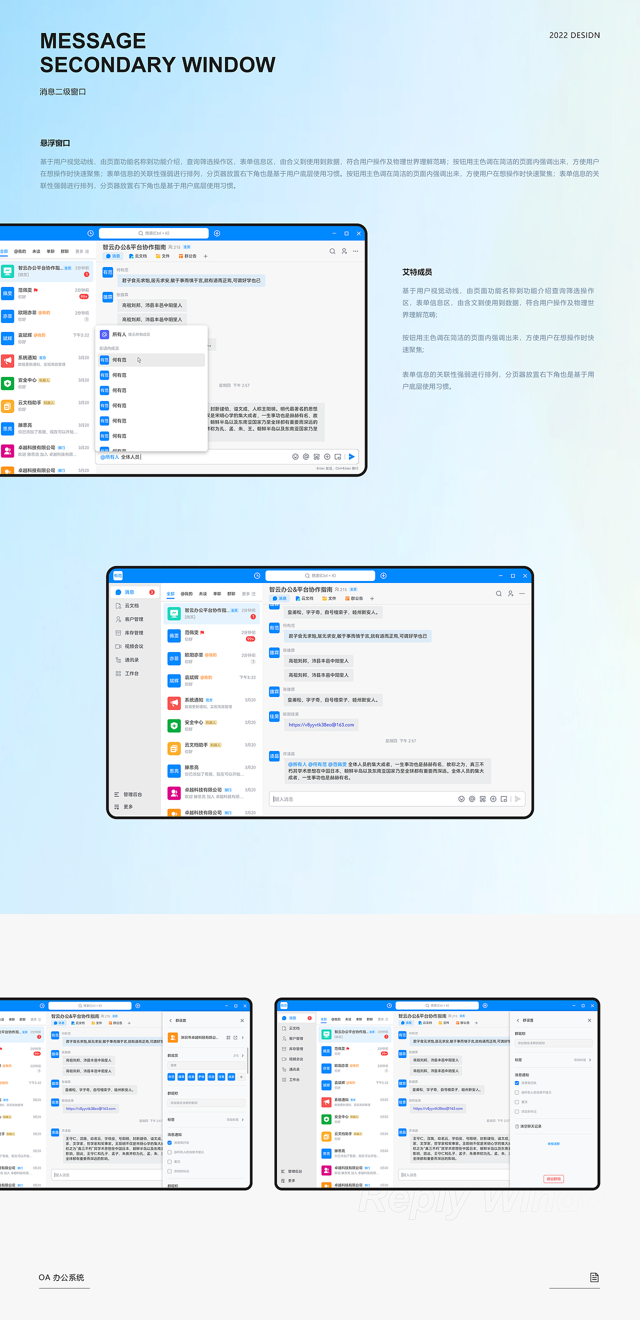Click the red 退出群组 button
Screen dimensions: 640x1320
[553, 1179]
